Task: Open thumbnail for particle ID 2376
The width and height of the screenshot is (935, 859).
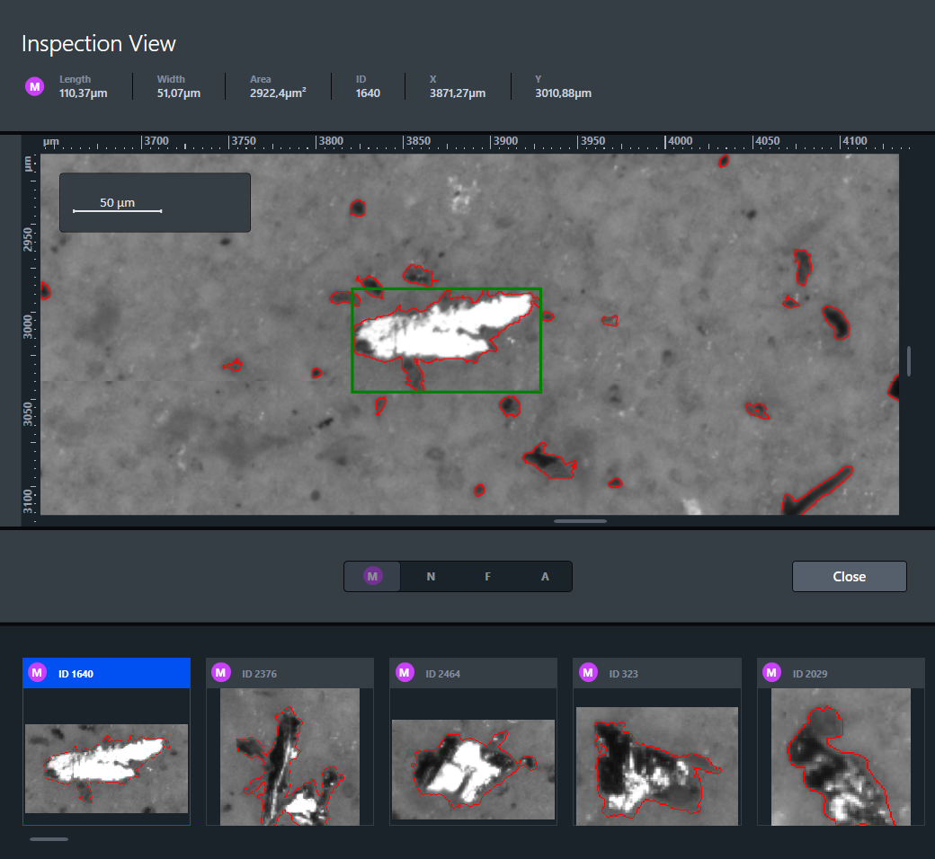Action: pos(289,757)
